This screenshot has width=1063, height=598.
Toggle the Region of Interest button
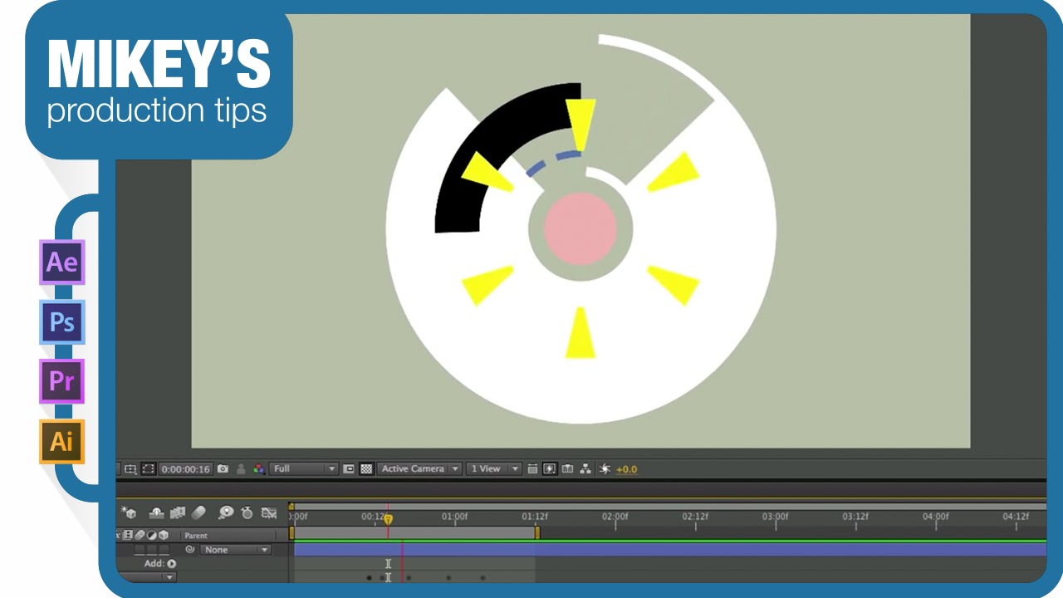tap(349, 469)
